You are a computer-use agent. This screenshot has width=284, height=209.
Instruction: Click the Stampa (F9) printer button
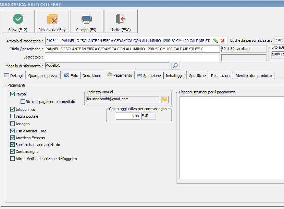coord(87,22)
